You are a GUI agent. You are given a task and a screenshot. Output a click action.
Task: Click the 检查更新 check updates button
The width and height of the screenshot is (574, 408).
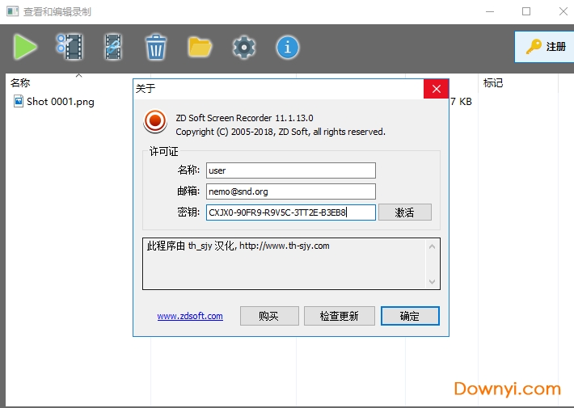(340, 316)
